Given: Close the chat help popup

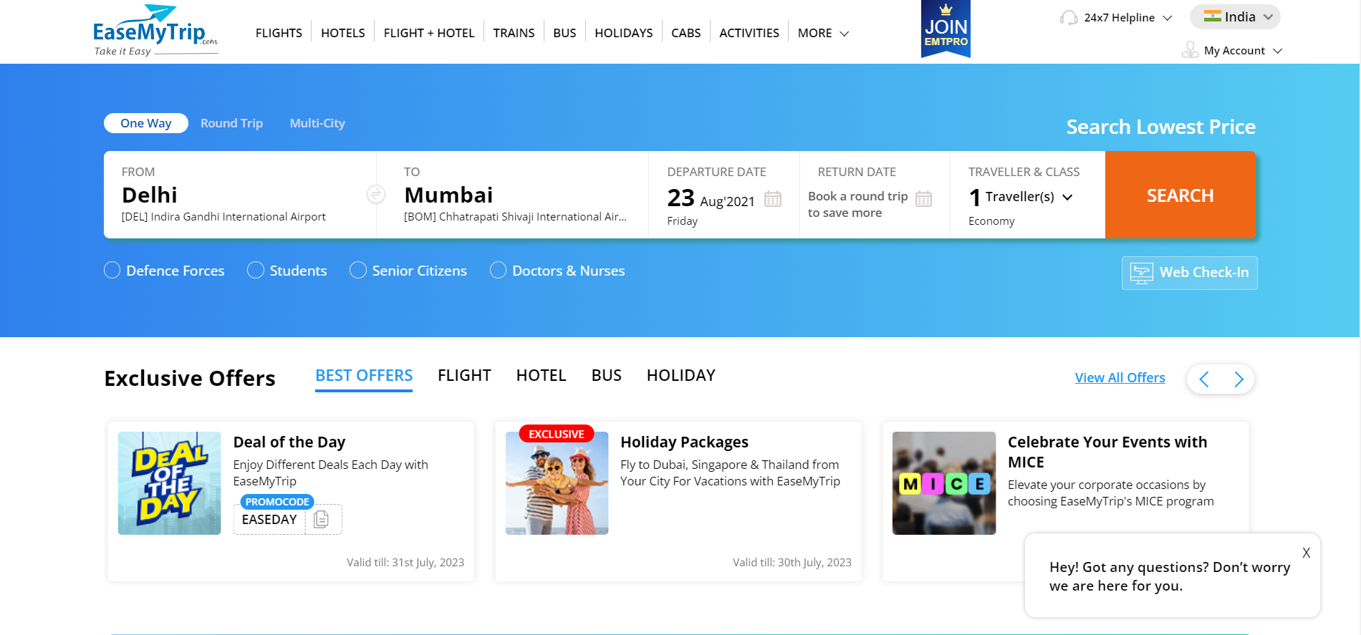Looking at the screenshot, I should coord(1306,553).
